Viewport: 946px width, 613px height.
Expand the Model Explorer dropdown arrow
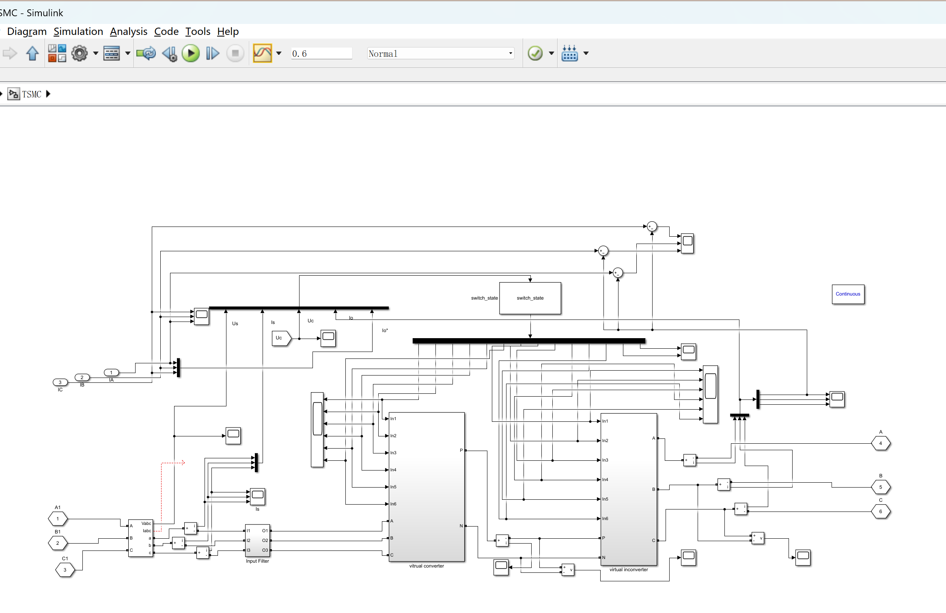(128, 53)
